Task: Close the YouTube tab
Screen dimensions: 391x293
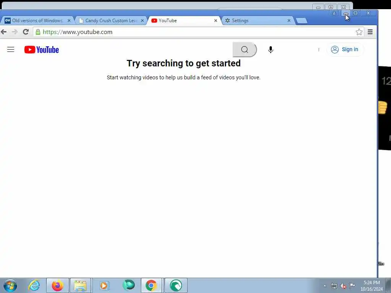Action: coord(215,21)
